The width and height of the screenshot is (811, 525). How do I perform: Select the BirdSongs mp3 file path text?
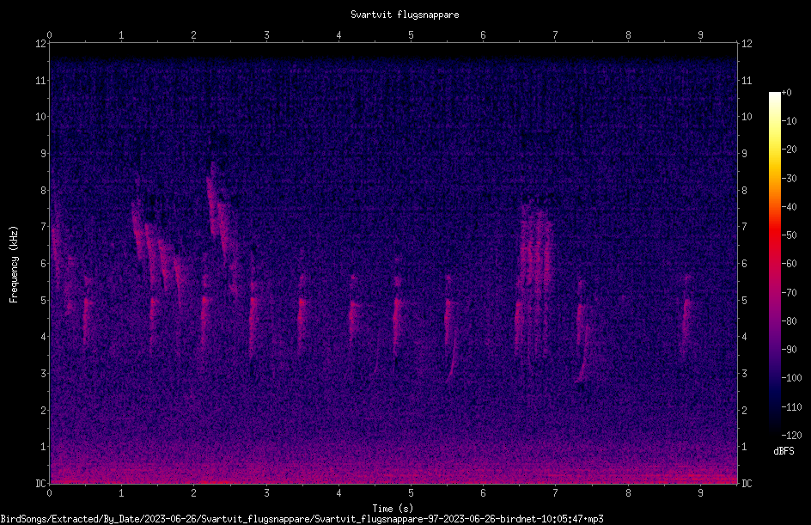click(302, 519)
